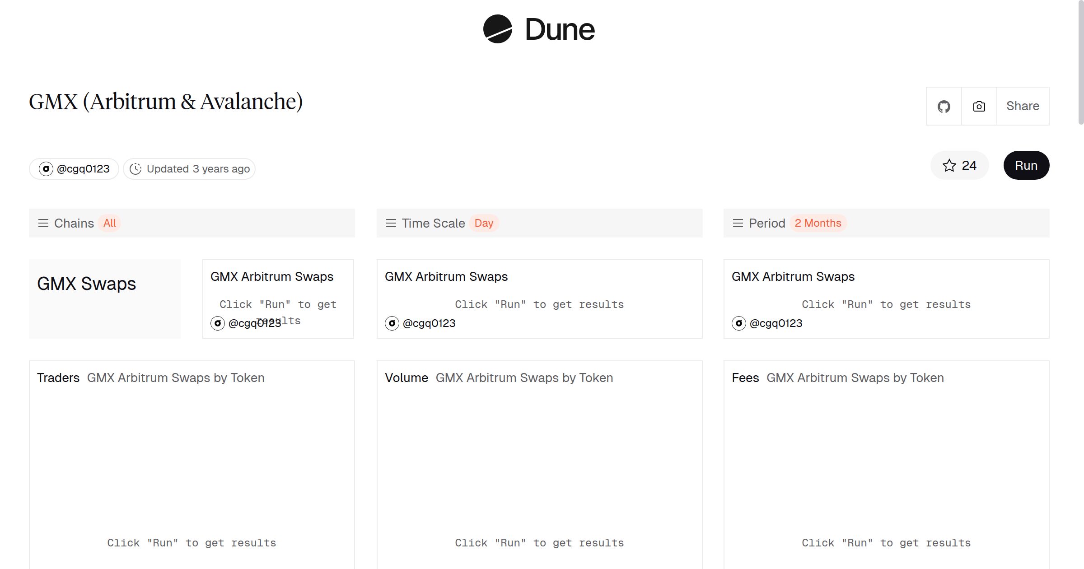Open the "Traders GMX Arbitrum Swaps by Token" chart title

[151, 378]
